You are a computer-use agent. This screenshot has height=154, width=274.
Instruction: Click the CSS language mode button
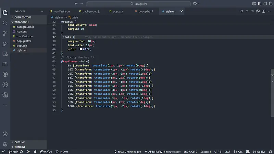click(x=238, y=151)
